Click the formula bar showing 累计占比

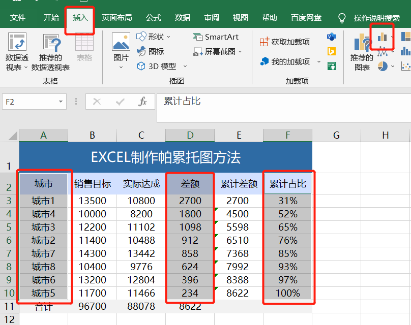[x=284, y=108]
